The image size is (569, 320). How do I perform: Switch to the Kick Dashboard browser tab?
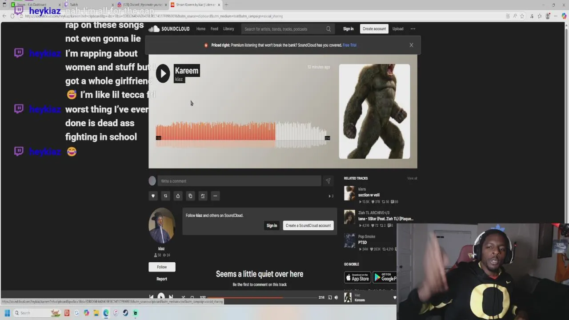(36, 5)
